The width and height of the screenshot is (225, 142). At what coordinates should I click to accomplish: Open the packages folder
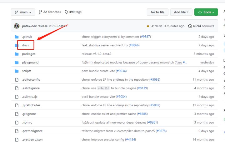[x=29, y=54]
